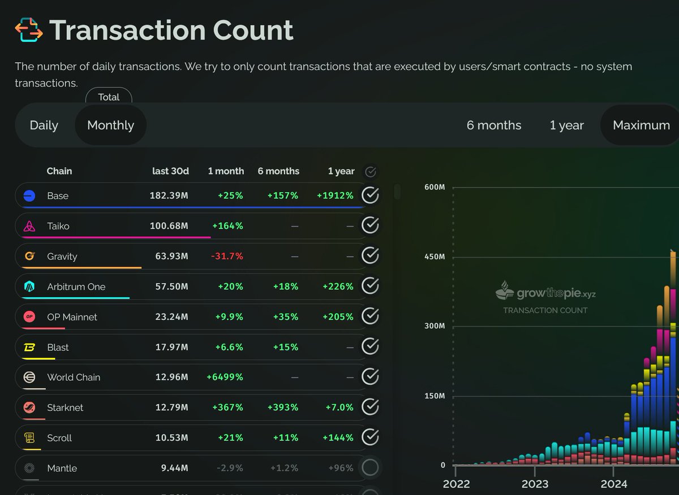Click Scroll's 10.53M value

point(172,438)
